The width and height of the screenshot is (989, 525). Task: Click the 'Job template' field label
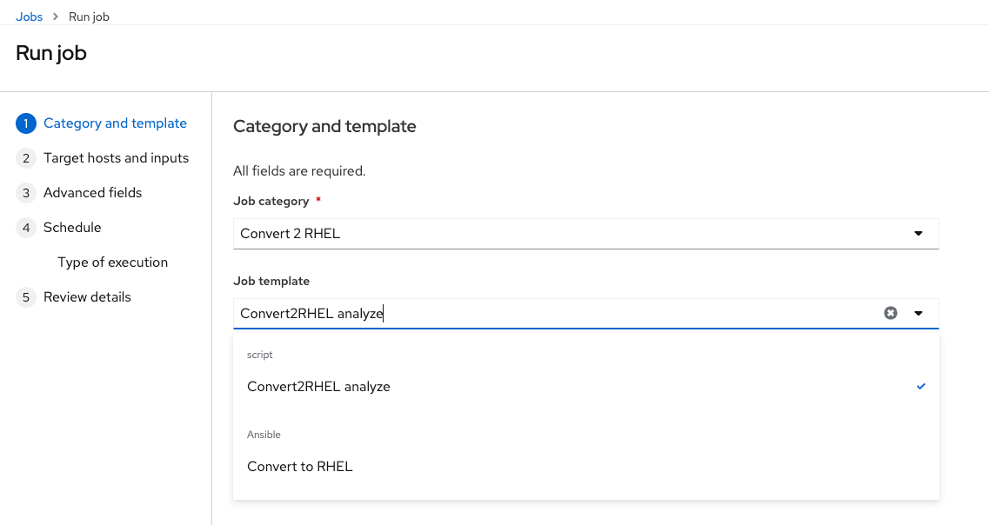(x=271, y=281)
